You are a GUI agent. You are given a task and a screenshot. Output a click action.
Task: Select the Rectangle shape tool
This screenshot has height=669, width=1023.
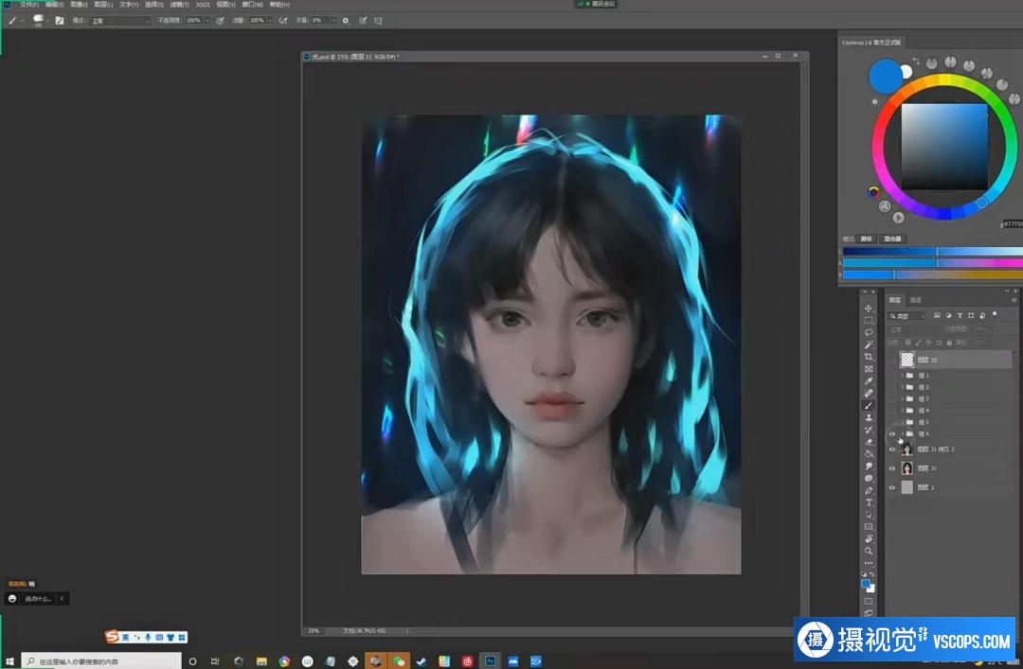coord(869,527)
